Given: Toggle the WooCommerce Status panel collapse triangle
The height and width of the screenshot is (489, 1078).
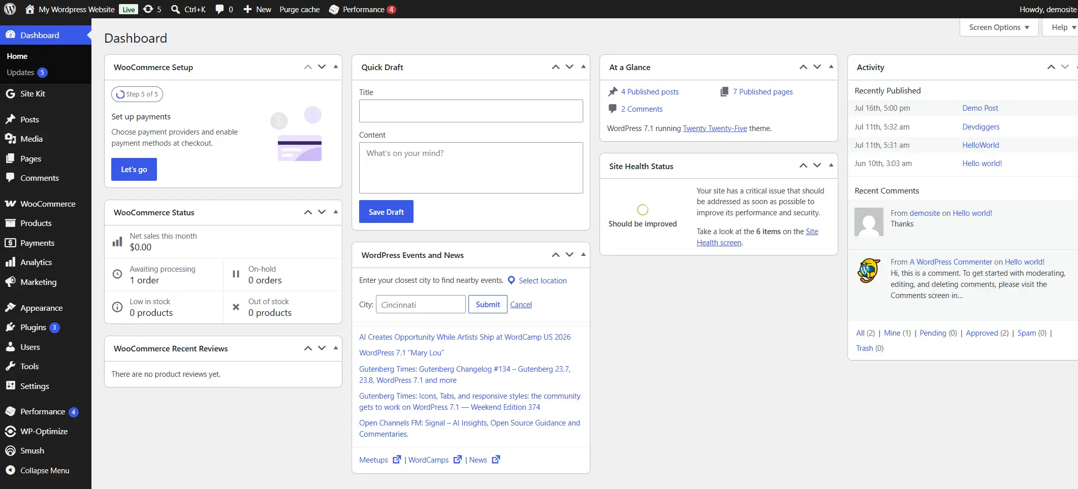Looking at the screenshot, I should (x=335, y=212).
